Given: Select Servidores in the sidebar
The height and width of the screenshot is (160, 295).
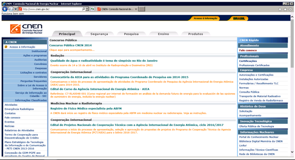Looking at the screenshot, I should pos(40,77).
